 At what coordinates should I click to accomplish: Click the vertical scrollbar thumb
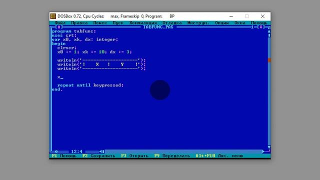coord(269,35)
